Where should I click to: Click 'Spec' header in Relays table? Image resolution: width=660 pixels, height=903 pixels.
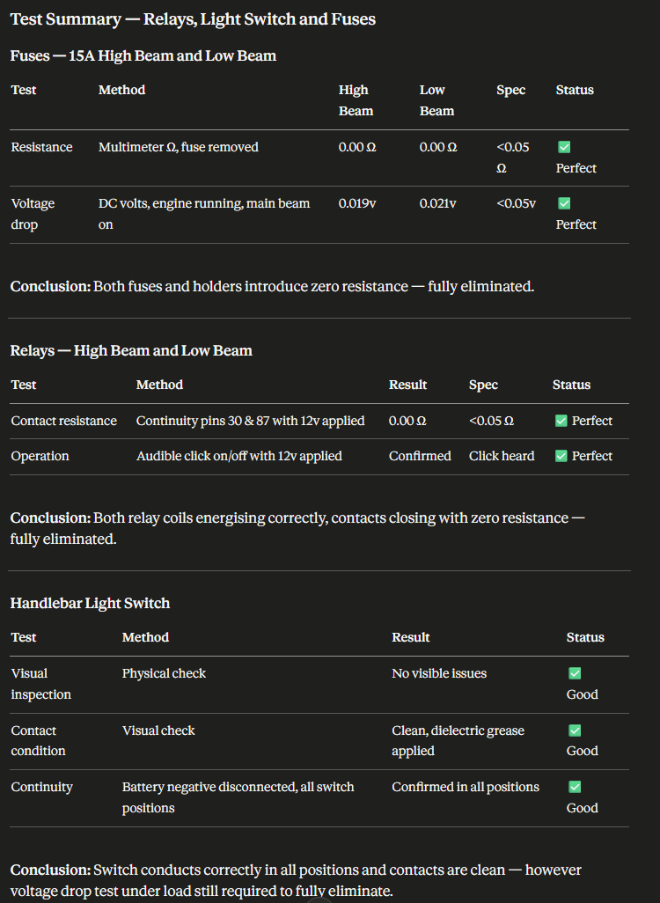point(483,385)
